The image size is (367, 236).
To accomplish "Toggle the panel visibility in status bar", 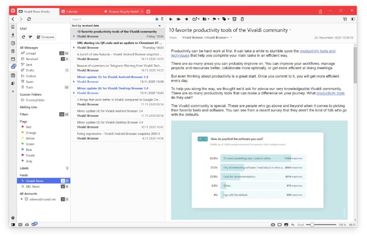I will click(x=13, y=225).
